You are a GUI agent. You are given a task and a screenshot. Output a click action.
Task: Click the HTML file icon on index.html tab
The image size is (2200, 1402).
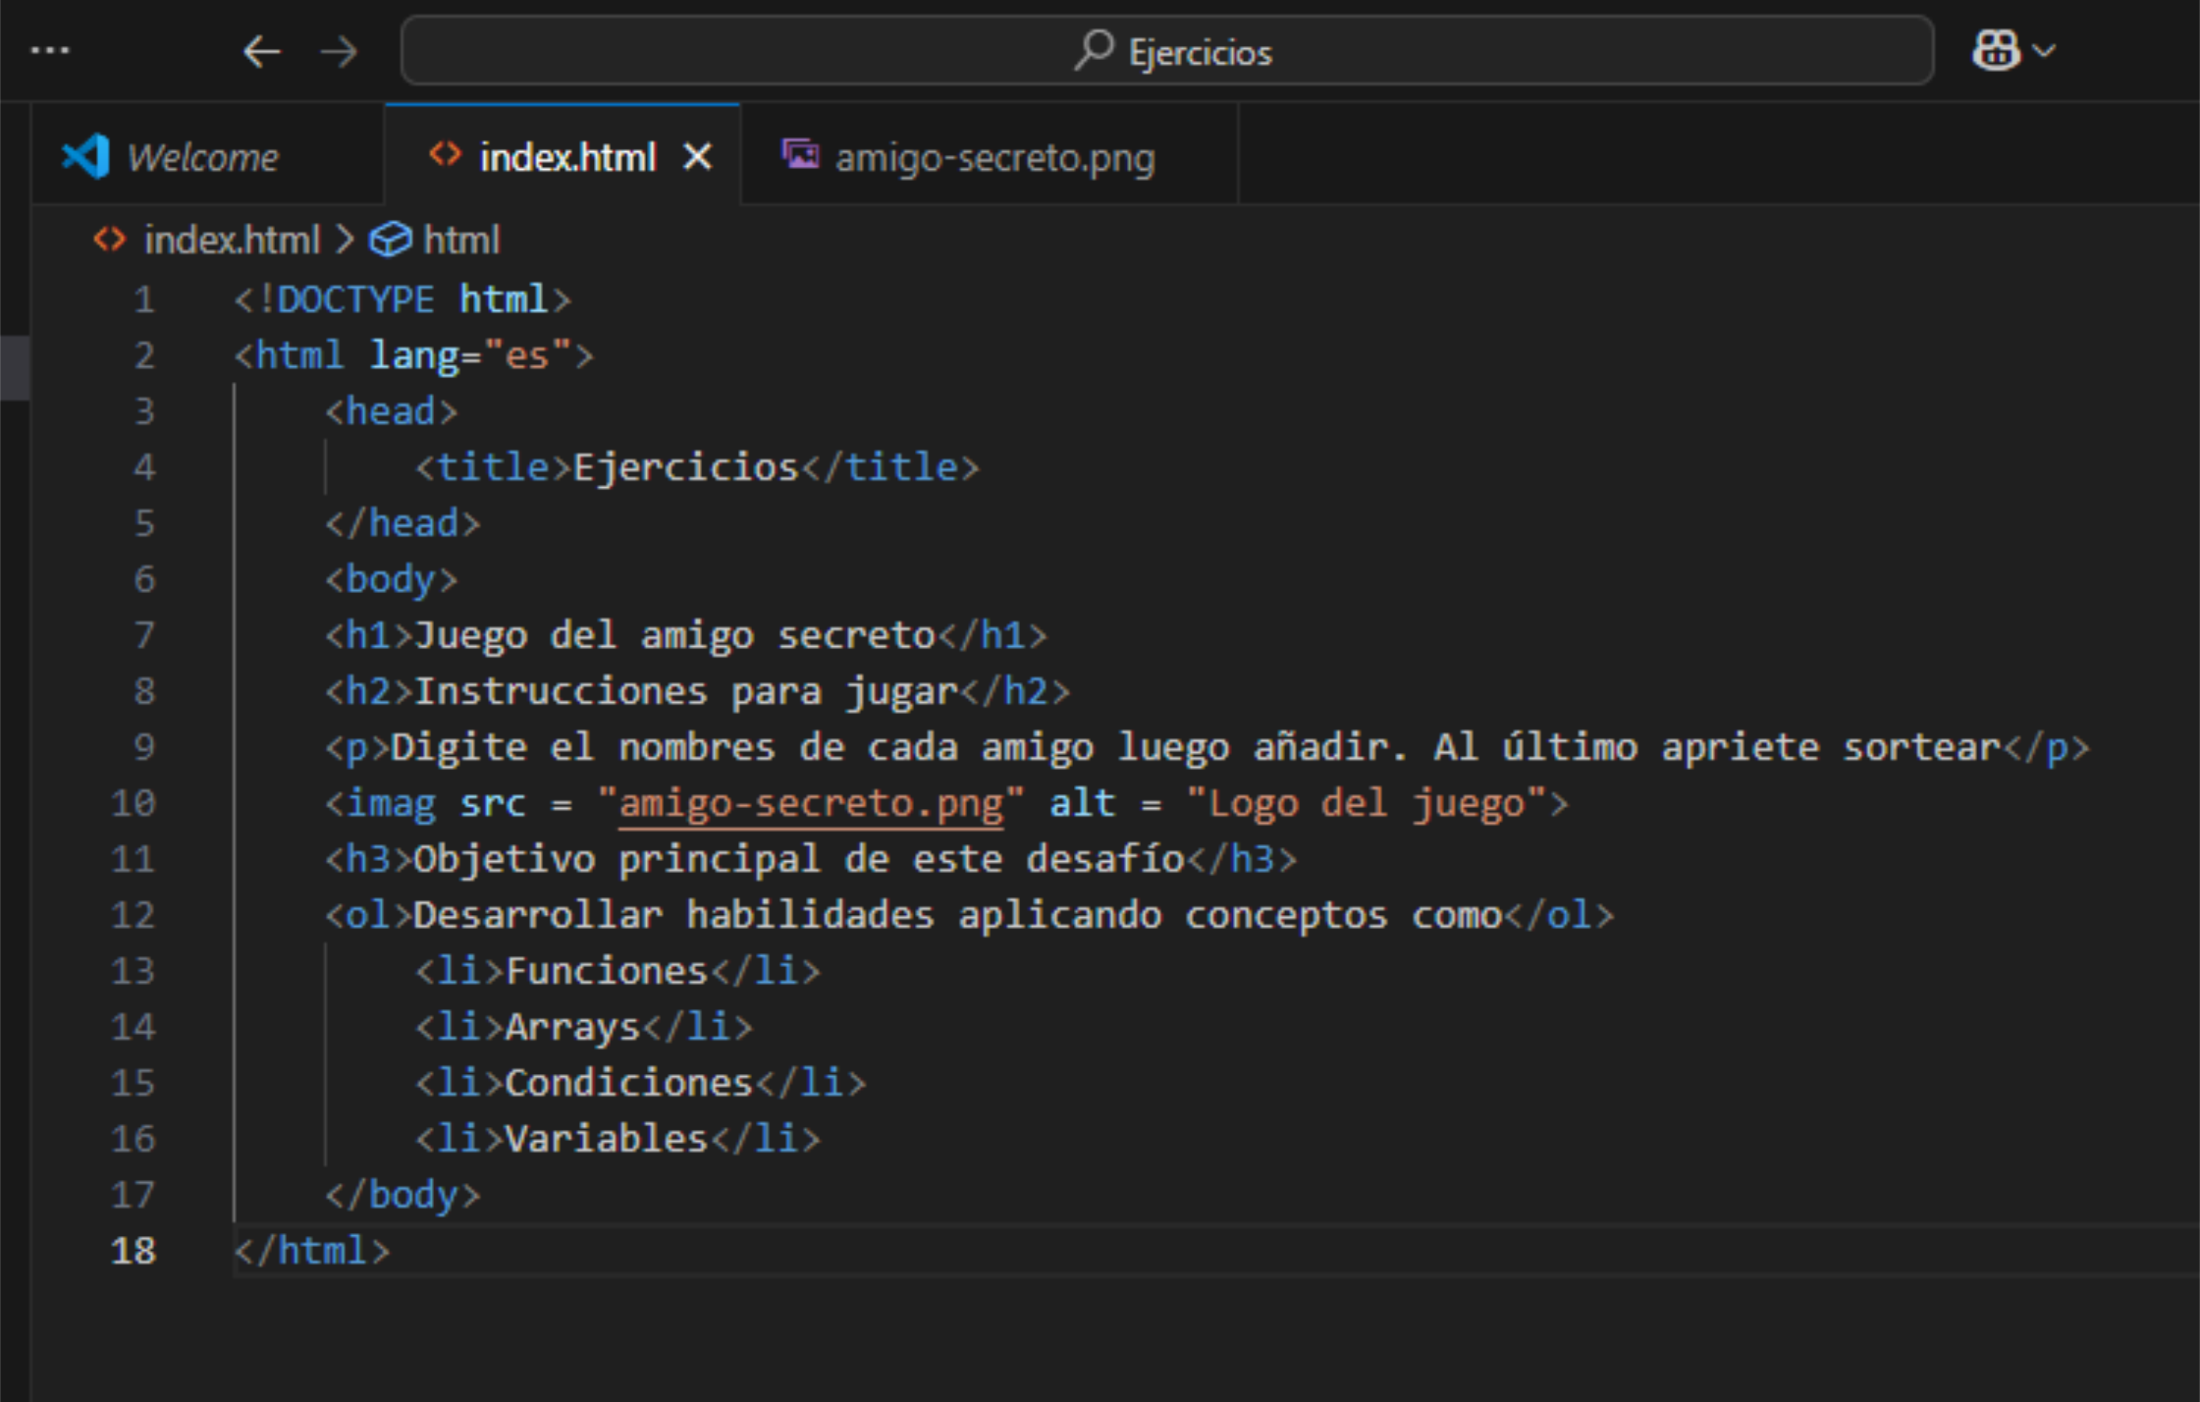445,154
